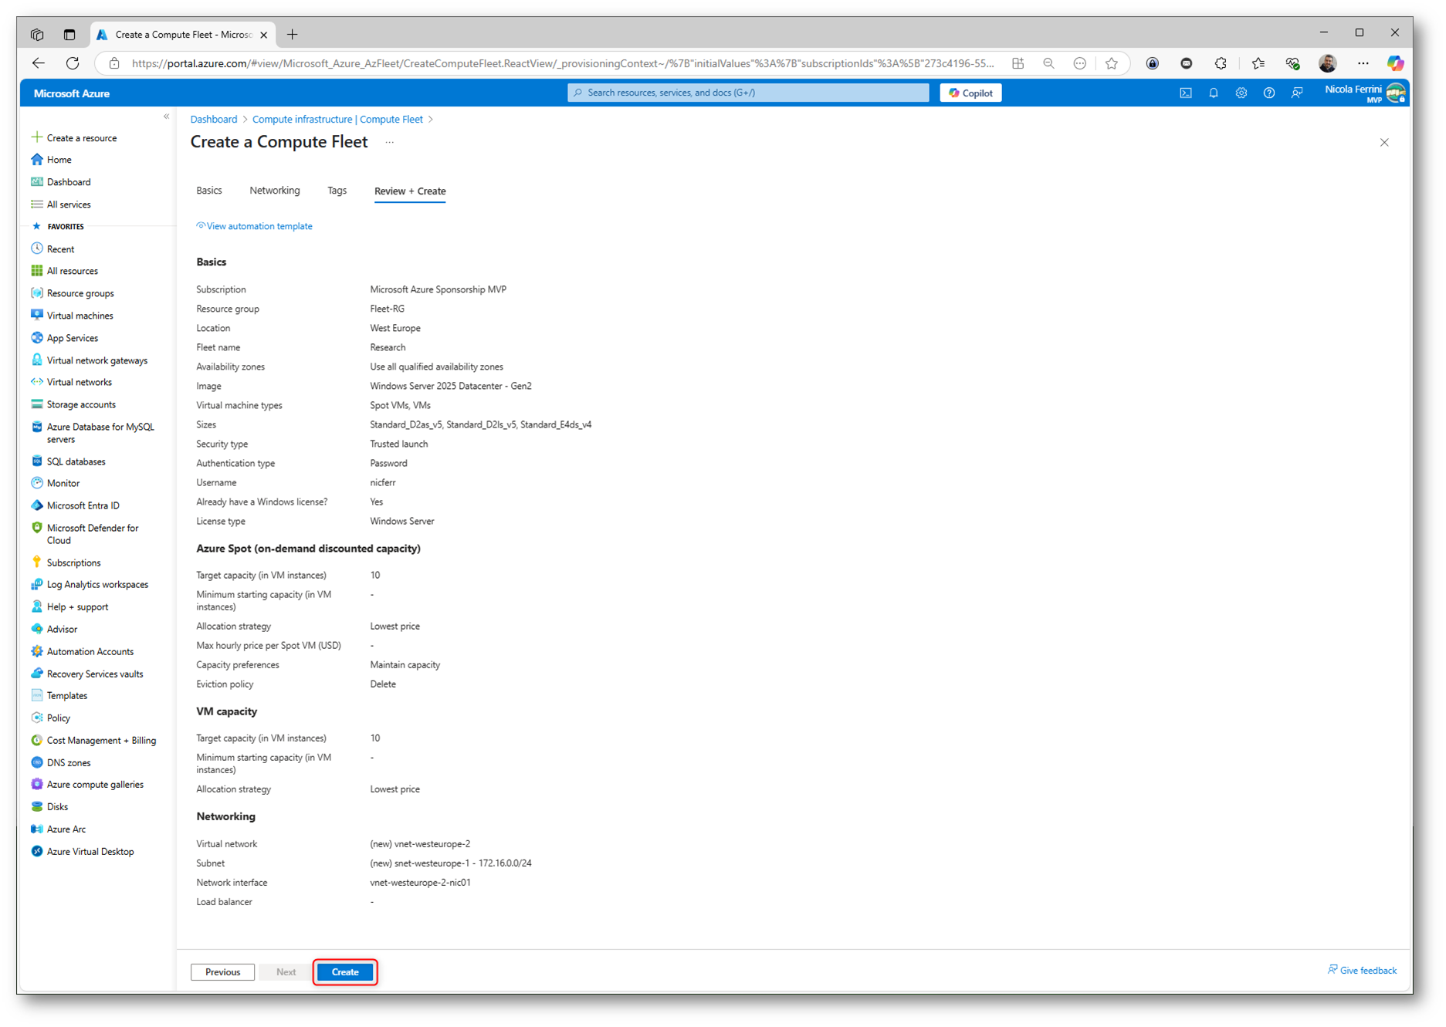Open Subscriptions
This screenshot has width=1446, height=1027.
(x=73, y=562)
